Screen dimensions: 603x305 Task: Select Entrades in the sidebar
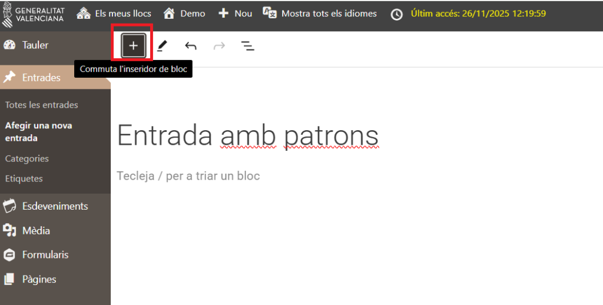point(41,77)
